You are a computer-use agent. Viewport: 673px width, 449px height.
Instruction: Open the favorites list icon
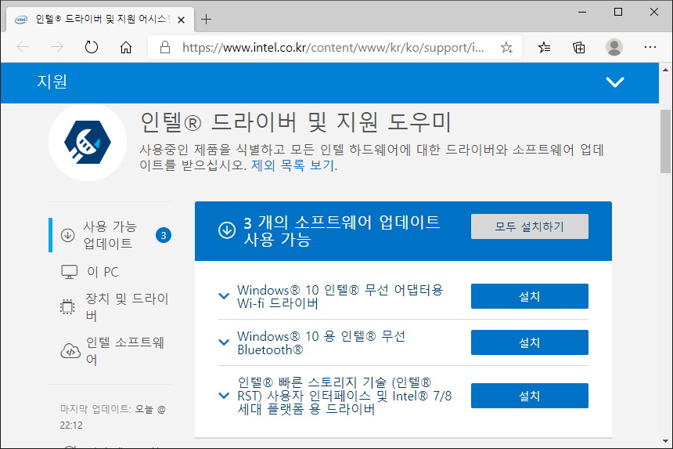click(544, 47)
